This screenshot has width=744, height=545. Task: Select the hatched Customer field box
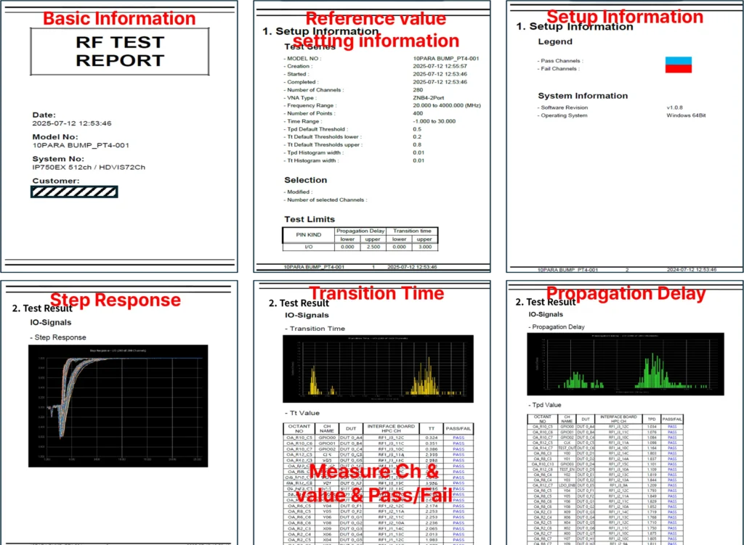73,192
